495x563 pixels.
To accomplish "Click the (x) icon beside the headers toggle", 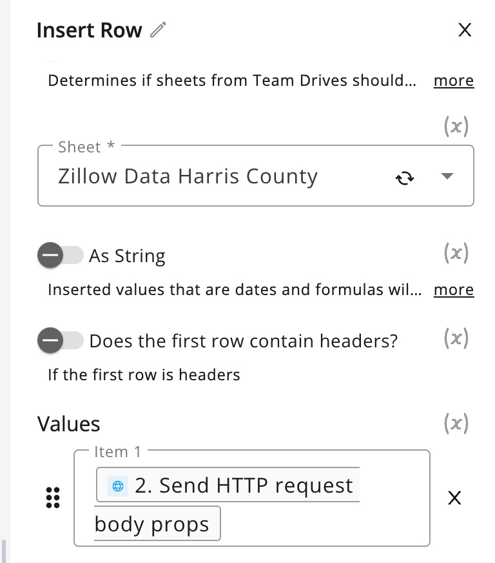I will coord(456,338).
